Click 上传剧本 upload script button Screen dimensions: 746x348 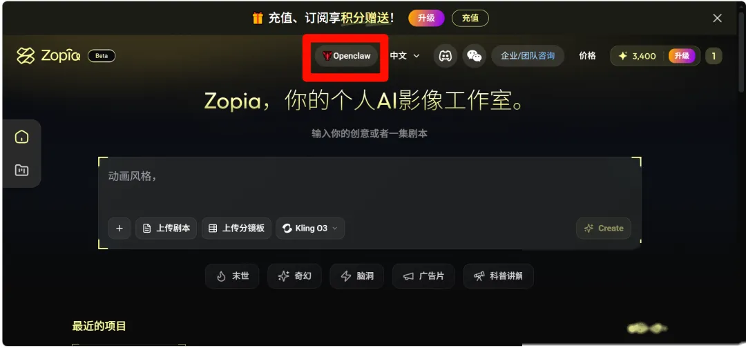tap(166, 228)
